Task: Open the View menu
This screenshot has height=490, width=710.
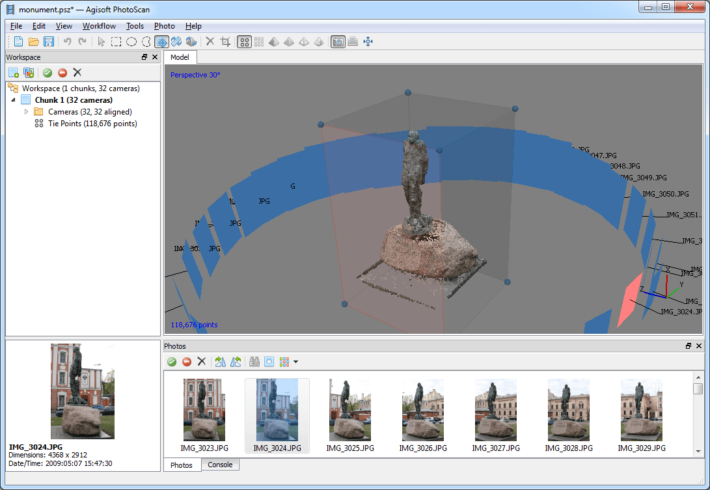Action: pos(64,26)
